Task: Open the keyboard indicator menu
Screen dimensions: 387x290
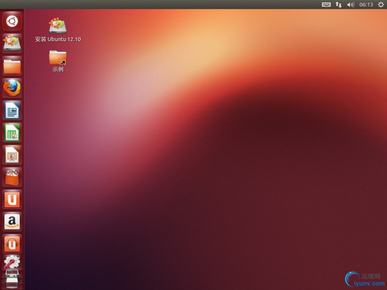Action: point(326,4)
